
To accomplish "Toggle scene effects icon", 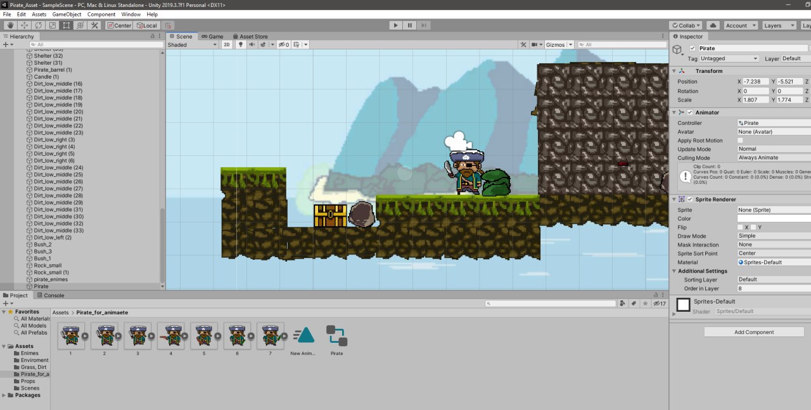I will coord(264,44).
